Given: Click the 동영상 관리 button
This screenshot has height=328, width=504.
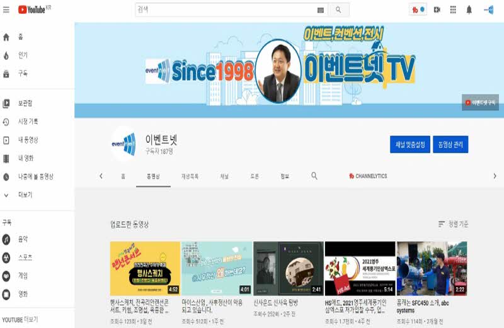Looking at the screenshot, I should click(x=450, y=144).
